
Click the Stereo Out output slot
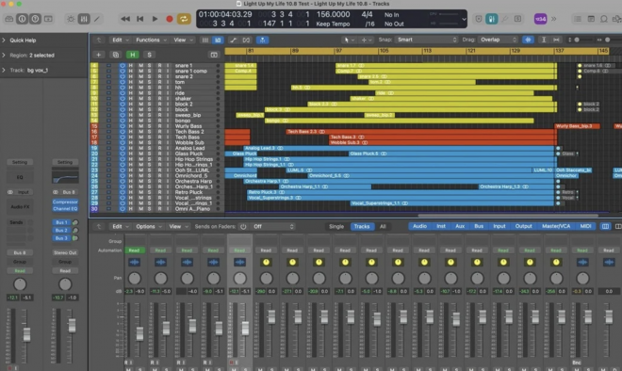point(65,252)
